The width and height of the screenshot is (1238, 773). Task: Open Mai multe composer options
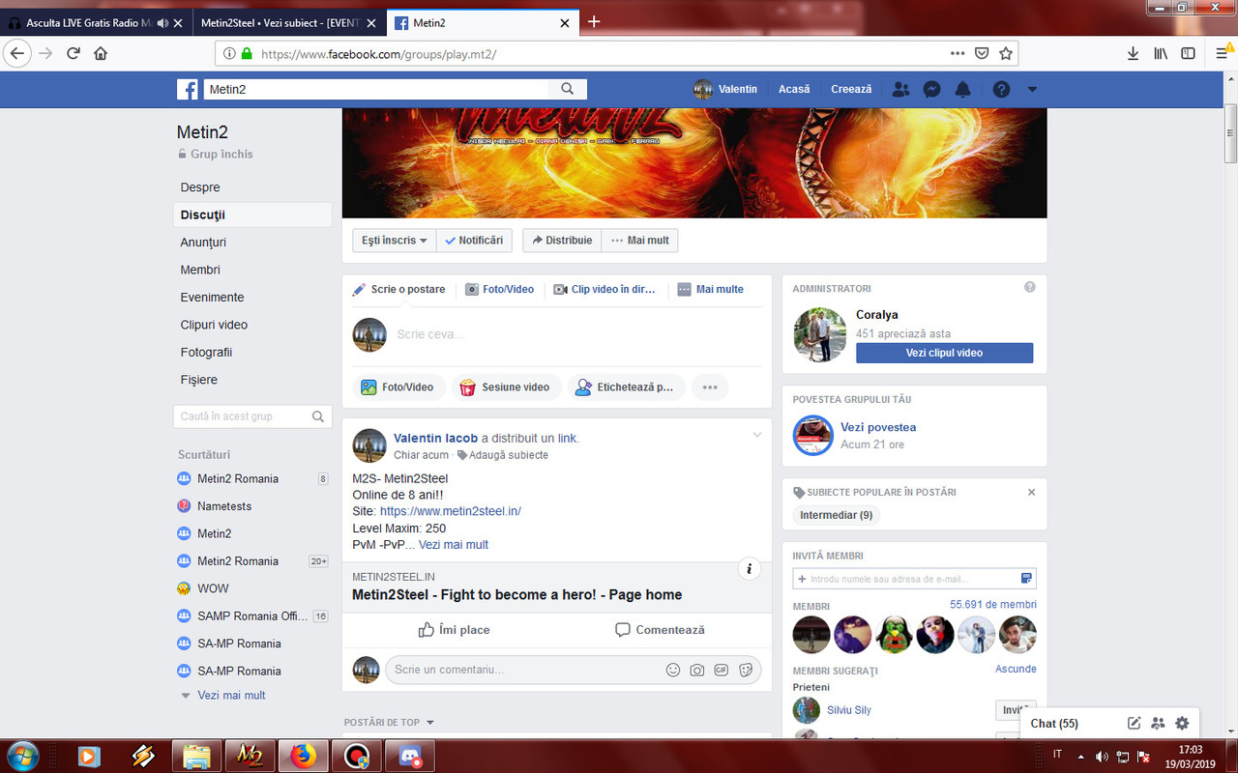point(711,289)
